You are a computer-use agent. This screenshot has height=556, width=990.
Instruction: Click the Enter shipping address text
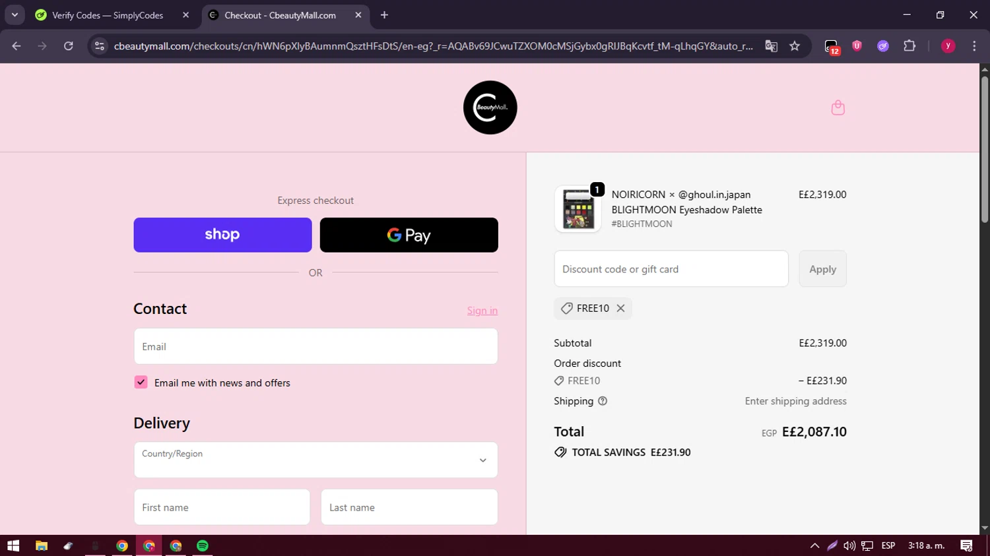point(795,401)
